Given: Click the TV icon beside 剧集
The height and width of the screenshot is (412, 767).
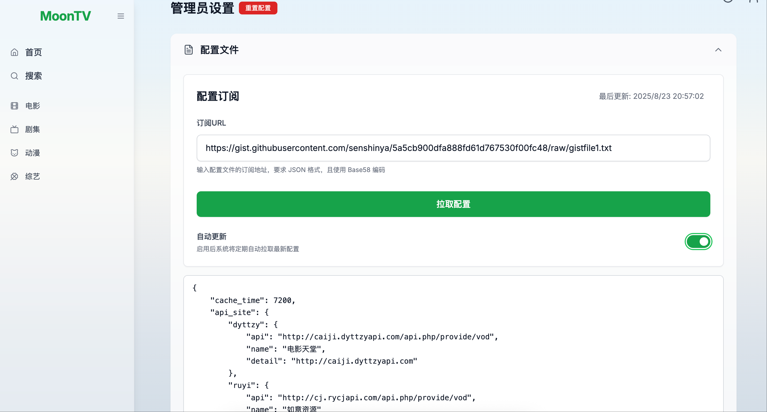Looking at the screenshot, I should 14,129.
